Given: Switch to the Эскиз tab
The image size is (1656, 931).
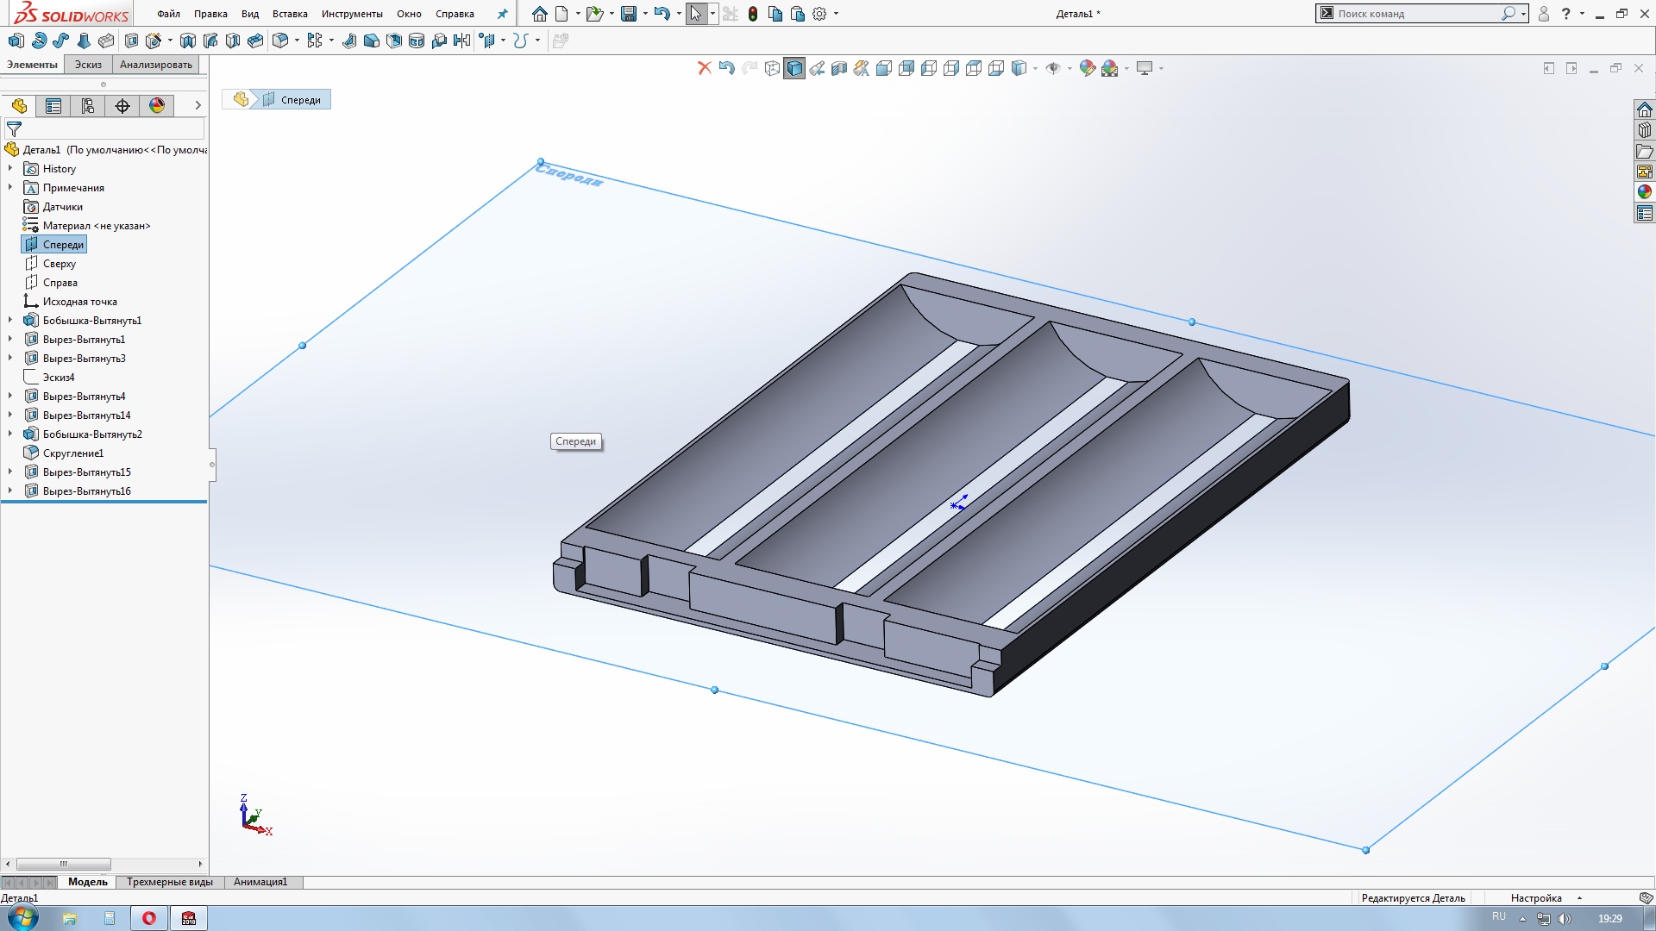Looking at the screenshot, I should [88, 65].
